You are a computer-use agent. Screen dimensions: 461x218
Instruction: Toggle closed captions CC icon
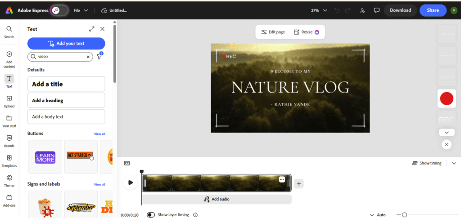coord(127,163)
